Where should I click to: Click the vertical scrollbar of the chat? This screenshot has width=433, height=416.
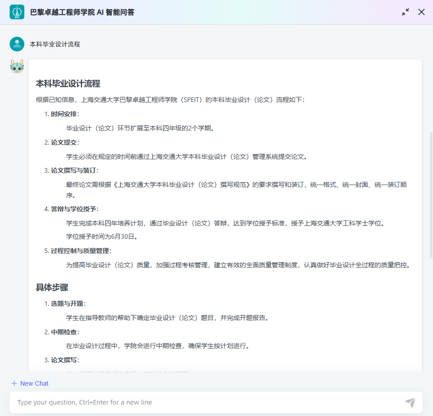click(431, 196)
